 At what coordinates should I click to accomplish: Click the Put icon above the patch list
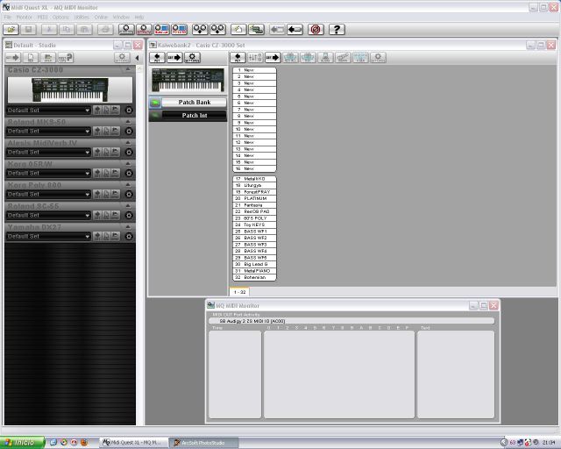click(x=238, y=57)
